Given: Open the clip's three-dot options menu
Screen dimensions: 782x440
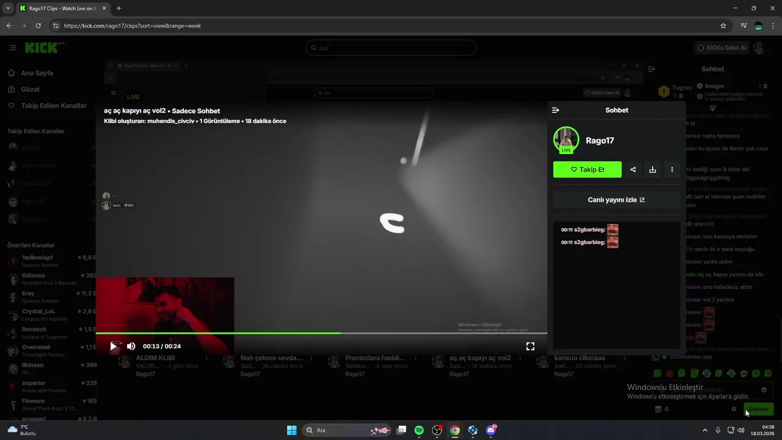Looking at the screenshot, I should coord(672,169).
